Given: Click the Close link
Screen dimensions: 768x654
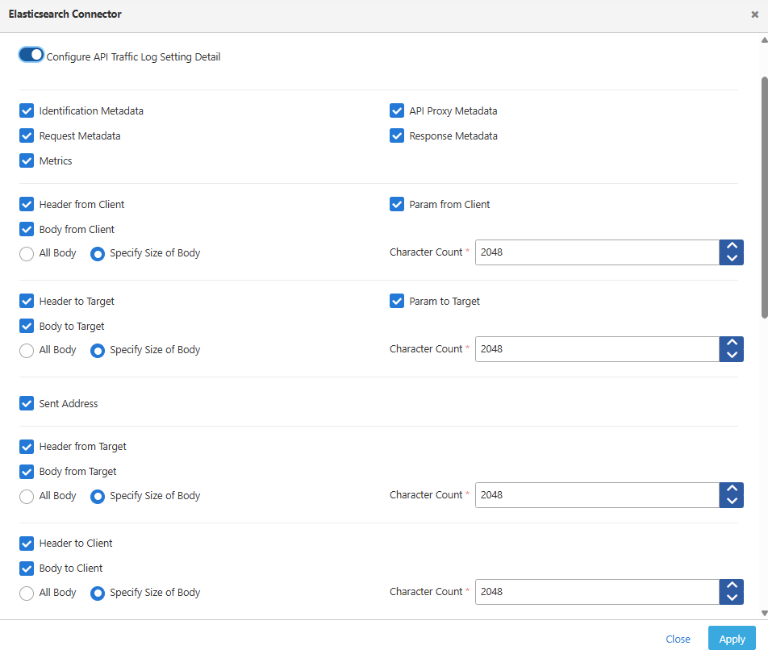Looking at the screenshot, I should (678, 638).
